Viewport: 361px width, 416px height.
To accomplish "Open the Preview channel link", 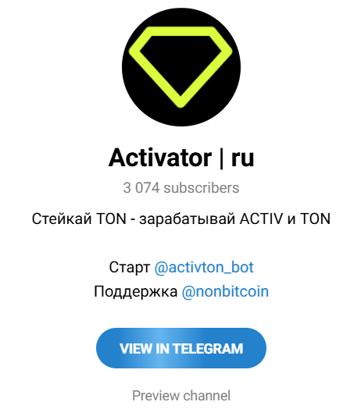I will click(181, 396).
